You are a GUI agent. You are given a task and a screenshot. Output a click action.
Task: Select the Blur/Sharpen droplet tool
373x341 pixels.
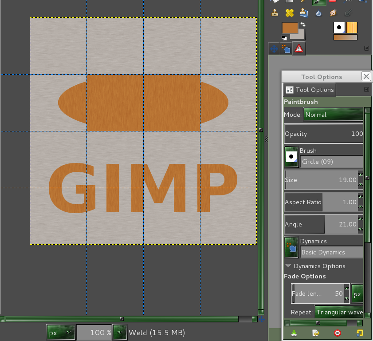318,13
